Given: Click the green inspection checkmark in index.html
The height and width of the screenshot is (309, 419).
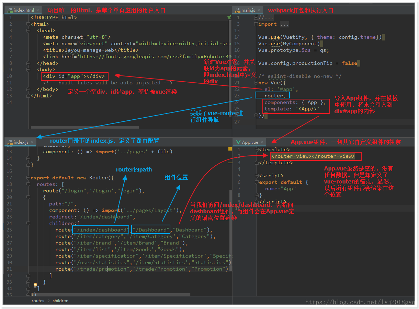Looking at the screenshot, I should (229, 17).
